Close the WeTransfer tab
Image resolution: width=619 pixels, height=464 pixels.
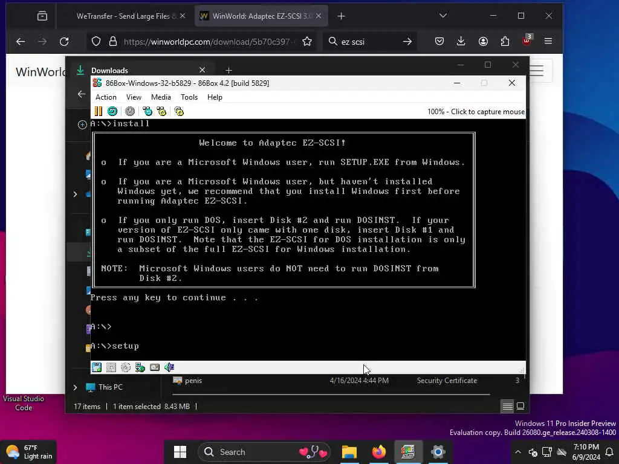point(183,16)
